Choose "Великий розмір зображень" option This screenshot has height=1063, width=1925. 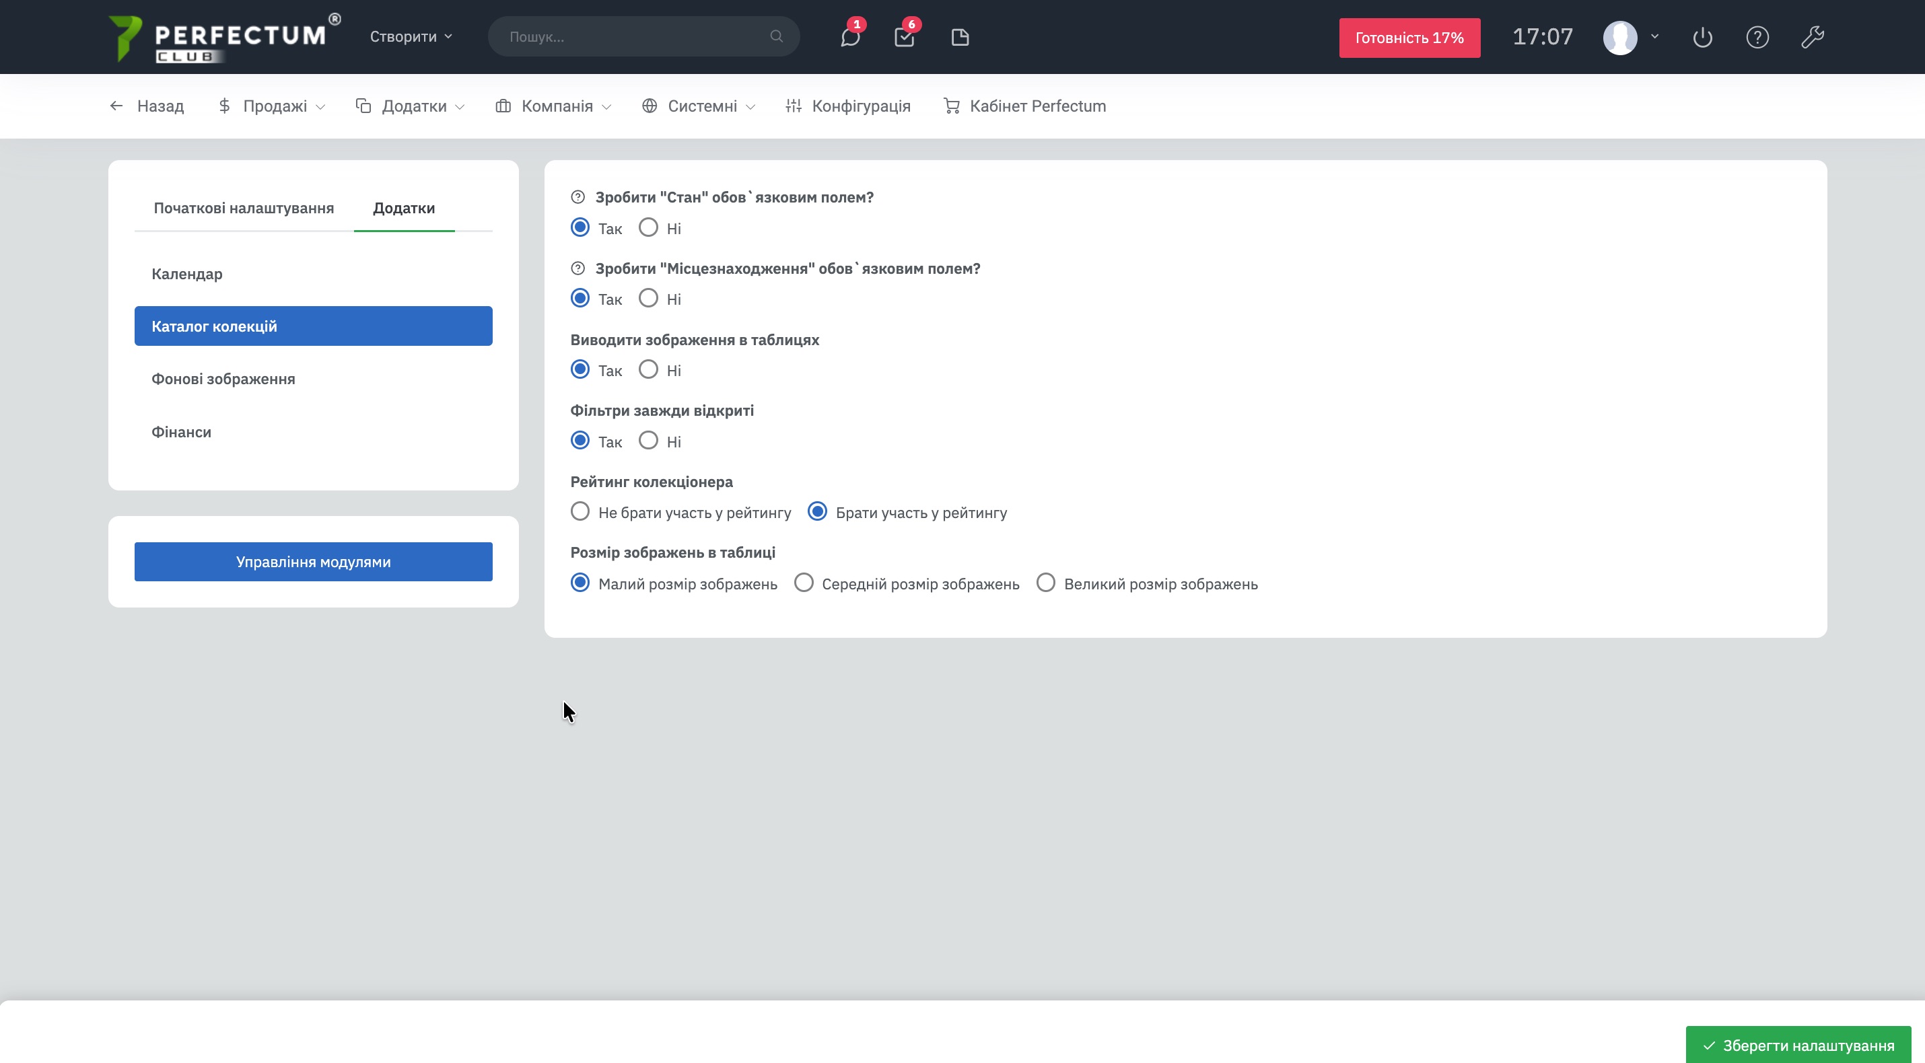pos(1046,583)
